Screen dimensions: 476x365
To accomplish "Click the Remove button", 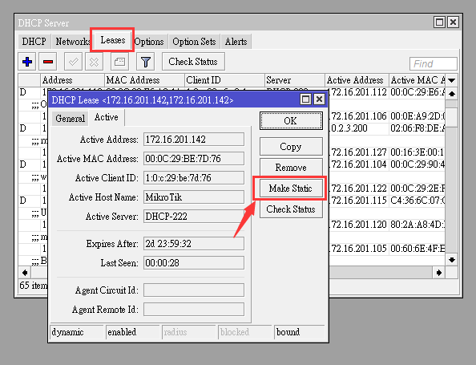I will [x=291, y=168].
